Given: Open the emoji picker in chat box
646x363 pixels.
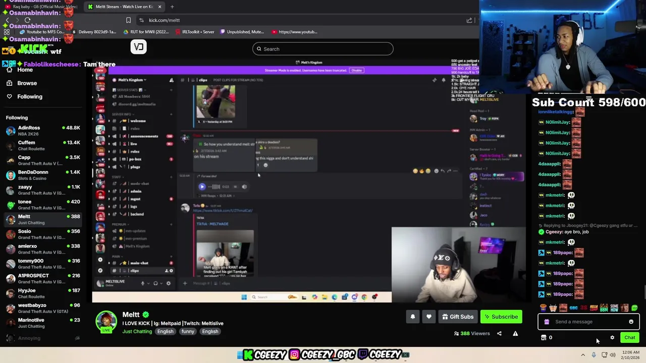Looking at the screenshot, I should [631, 322].
